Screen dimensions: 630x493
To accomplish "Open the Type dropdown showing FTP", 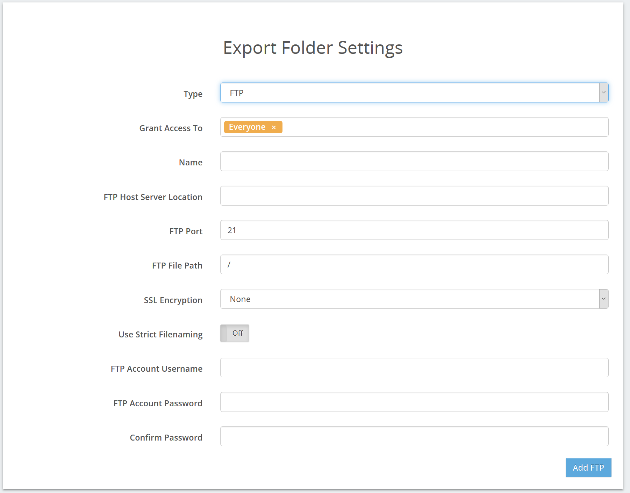I will click(414, 93).
